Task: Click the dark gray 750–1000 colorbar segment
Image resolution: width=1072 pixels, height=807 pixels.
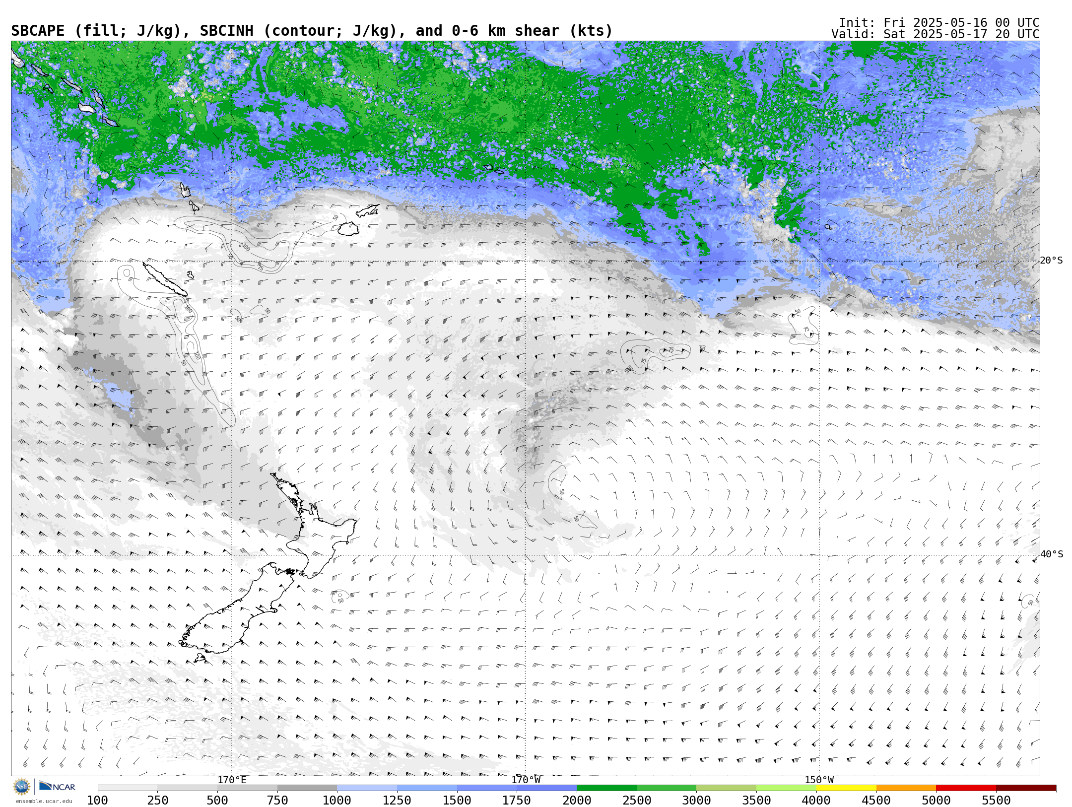Action: (x=307, y=788)
